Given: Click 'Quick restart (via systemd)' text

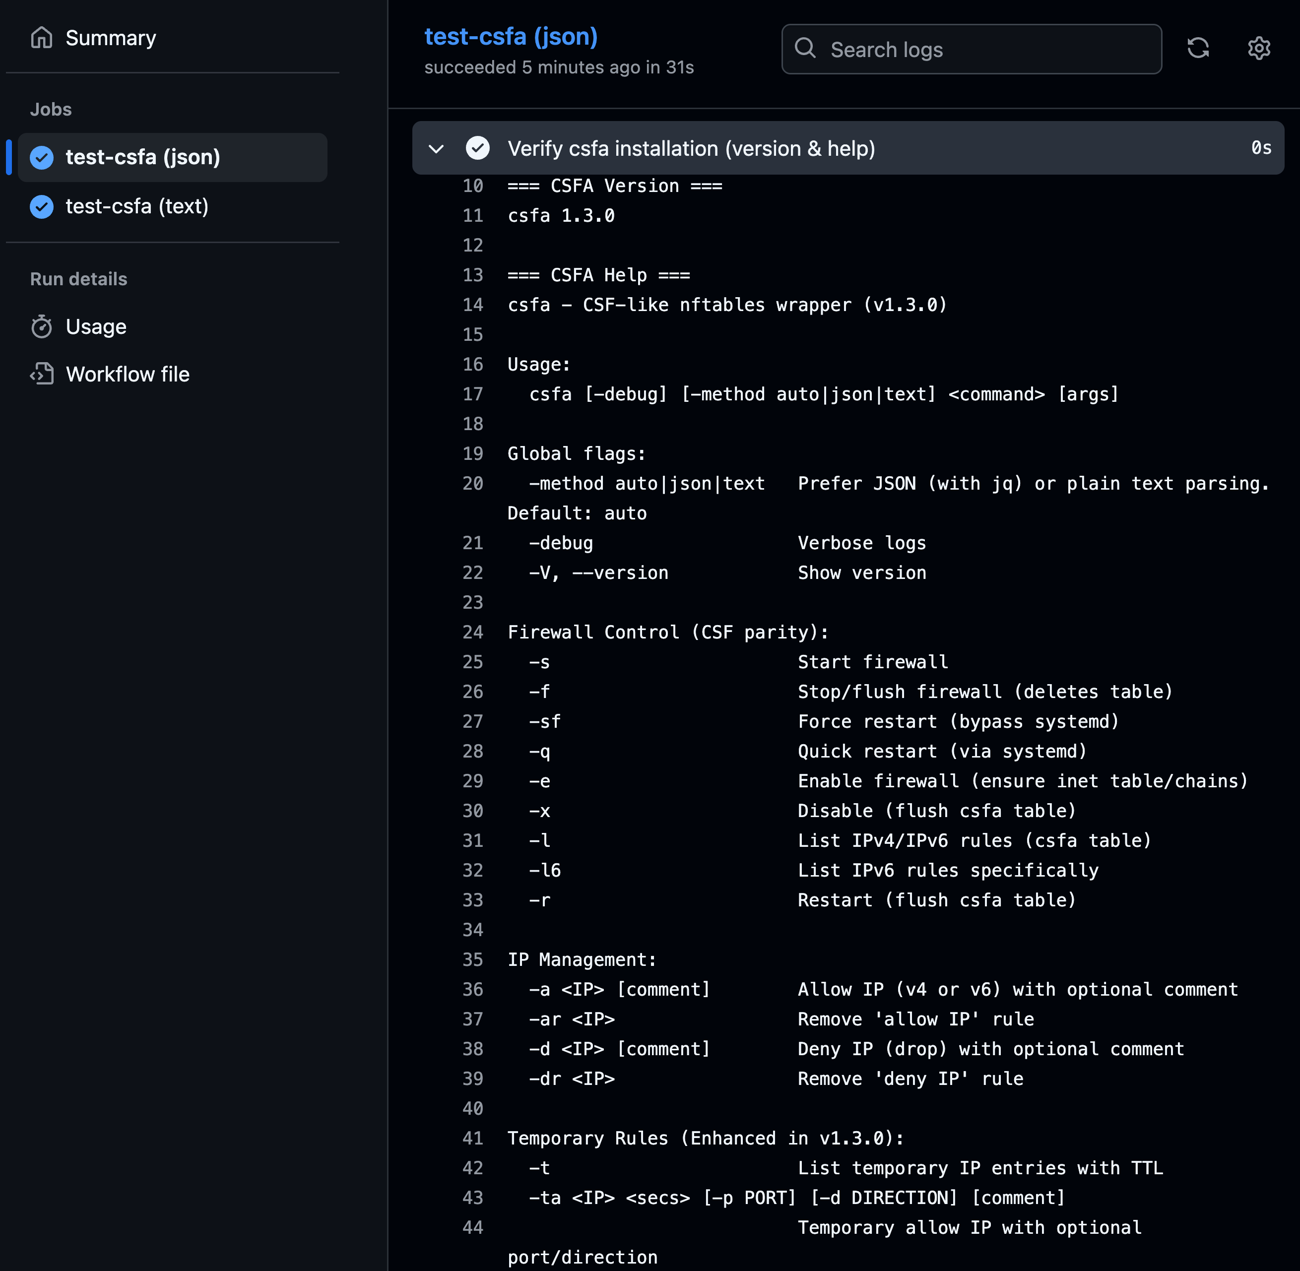Looking at the screenshot, I should [942, 752].
